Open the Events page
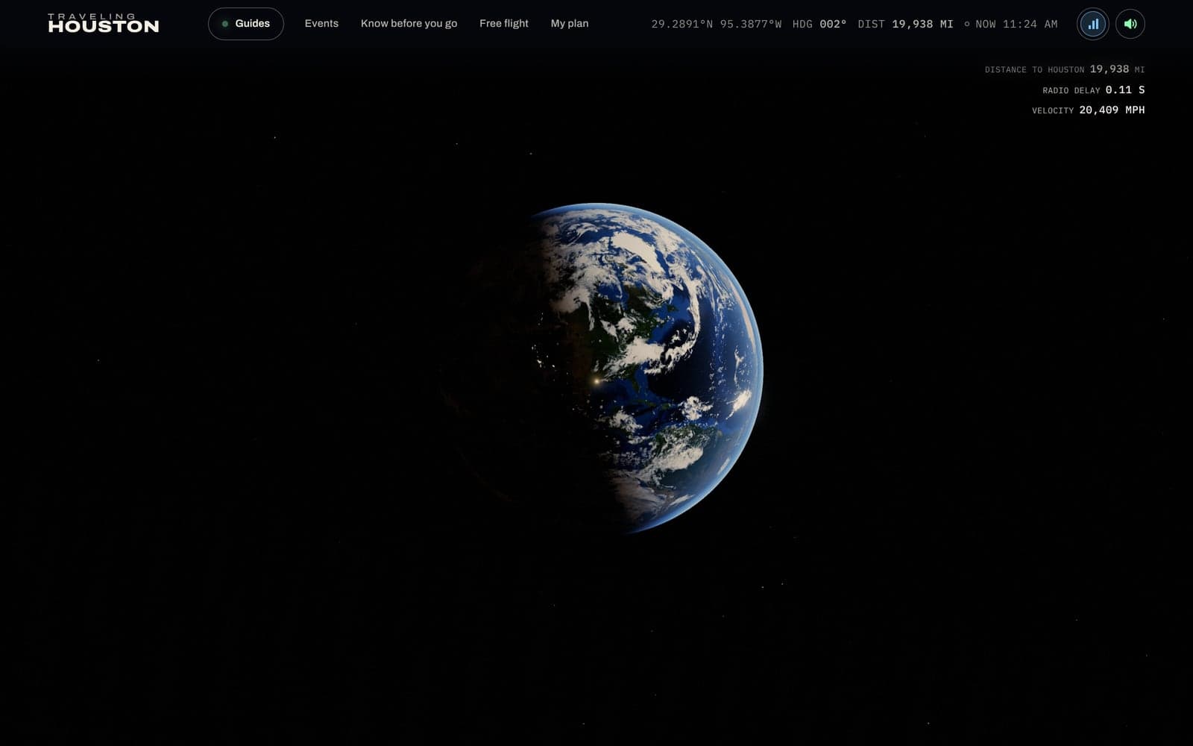 321,24
